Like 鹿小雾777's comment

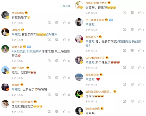[x=140, y=51]
